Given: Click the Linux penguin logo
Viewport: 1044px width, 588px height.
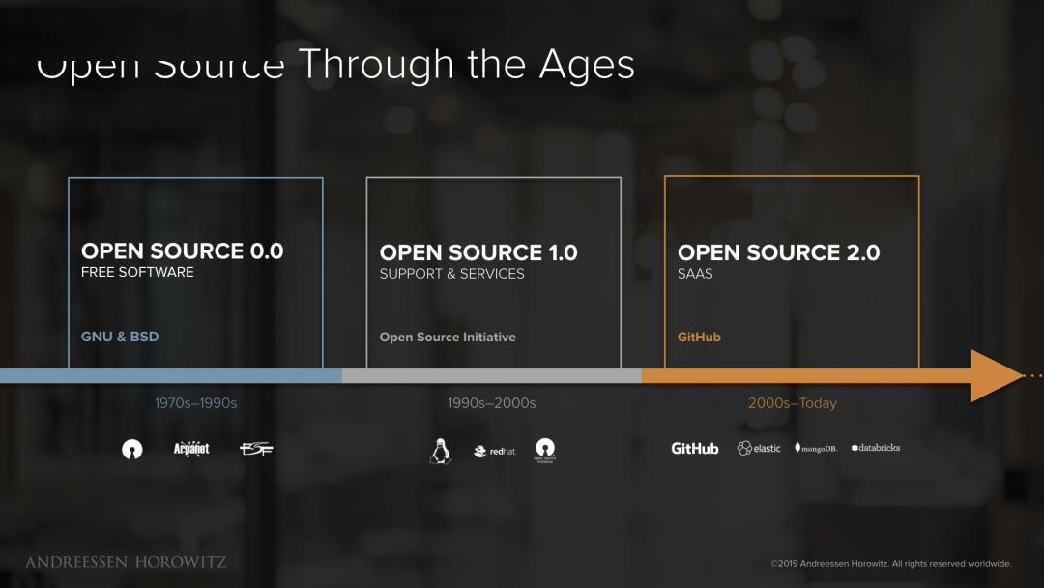Looking at the screenshot, I should [x=440, y=452].
